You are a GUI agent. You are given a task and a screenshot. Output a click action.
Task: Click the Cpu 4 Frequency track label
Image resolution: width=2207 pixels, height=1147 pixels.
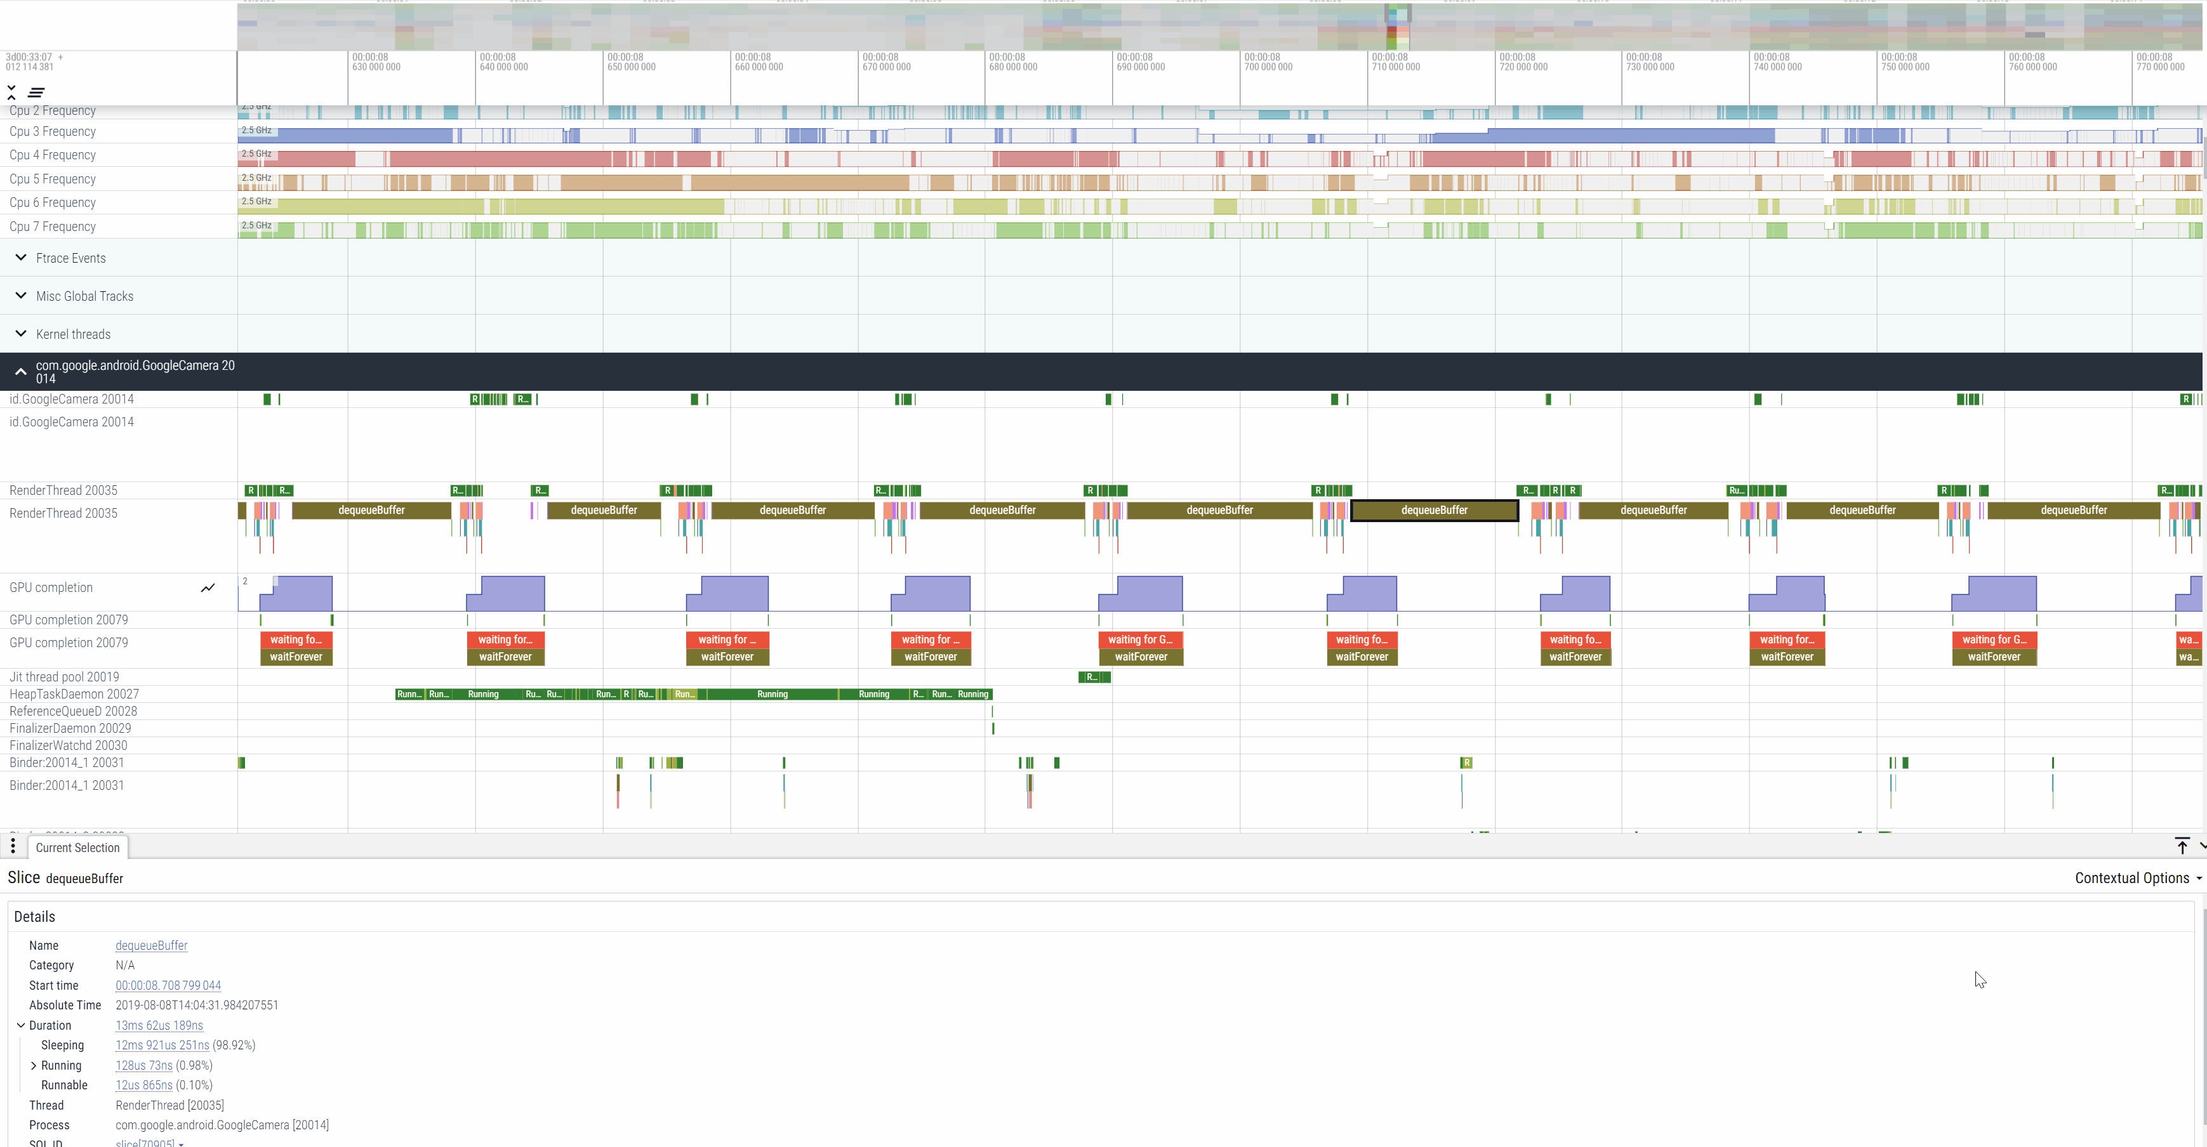tap(52, 154)
